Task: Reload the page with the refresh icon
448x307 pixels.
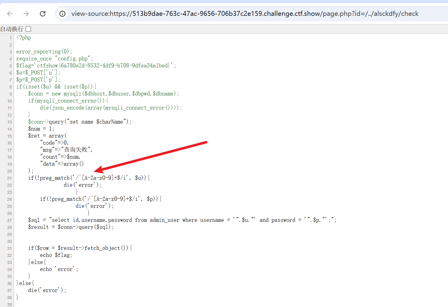Action: tap(43, 14)
